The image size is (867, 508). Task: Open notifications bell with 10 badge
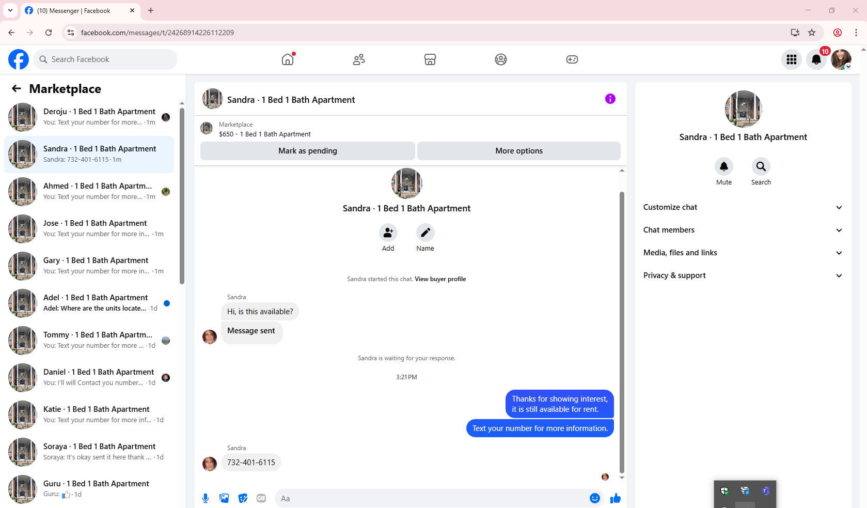(816, 59)
